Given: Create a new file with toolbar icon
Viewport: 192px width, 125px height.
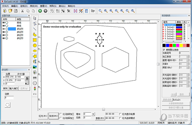Looking at the screenshot, I should click(5, 11).
